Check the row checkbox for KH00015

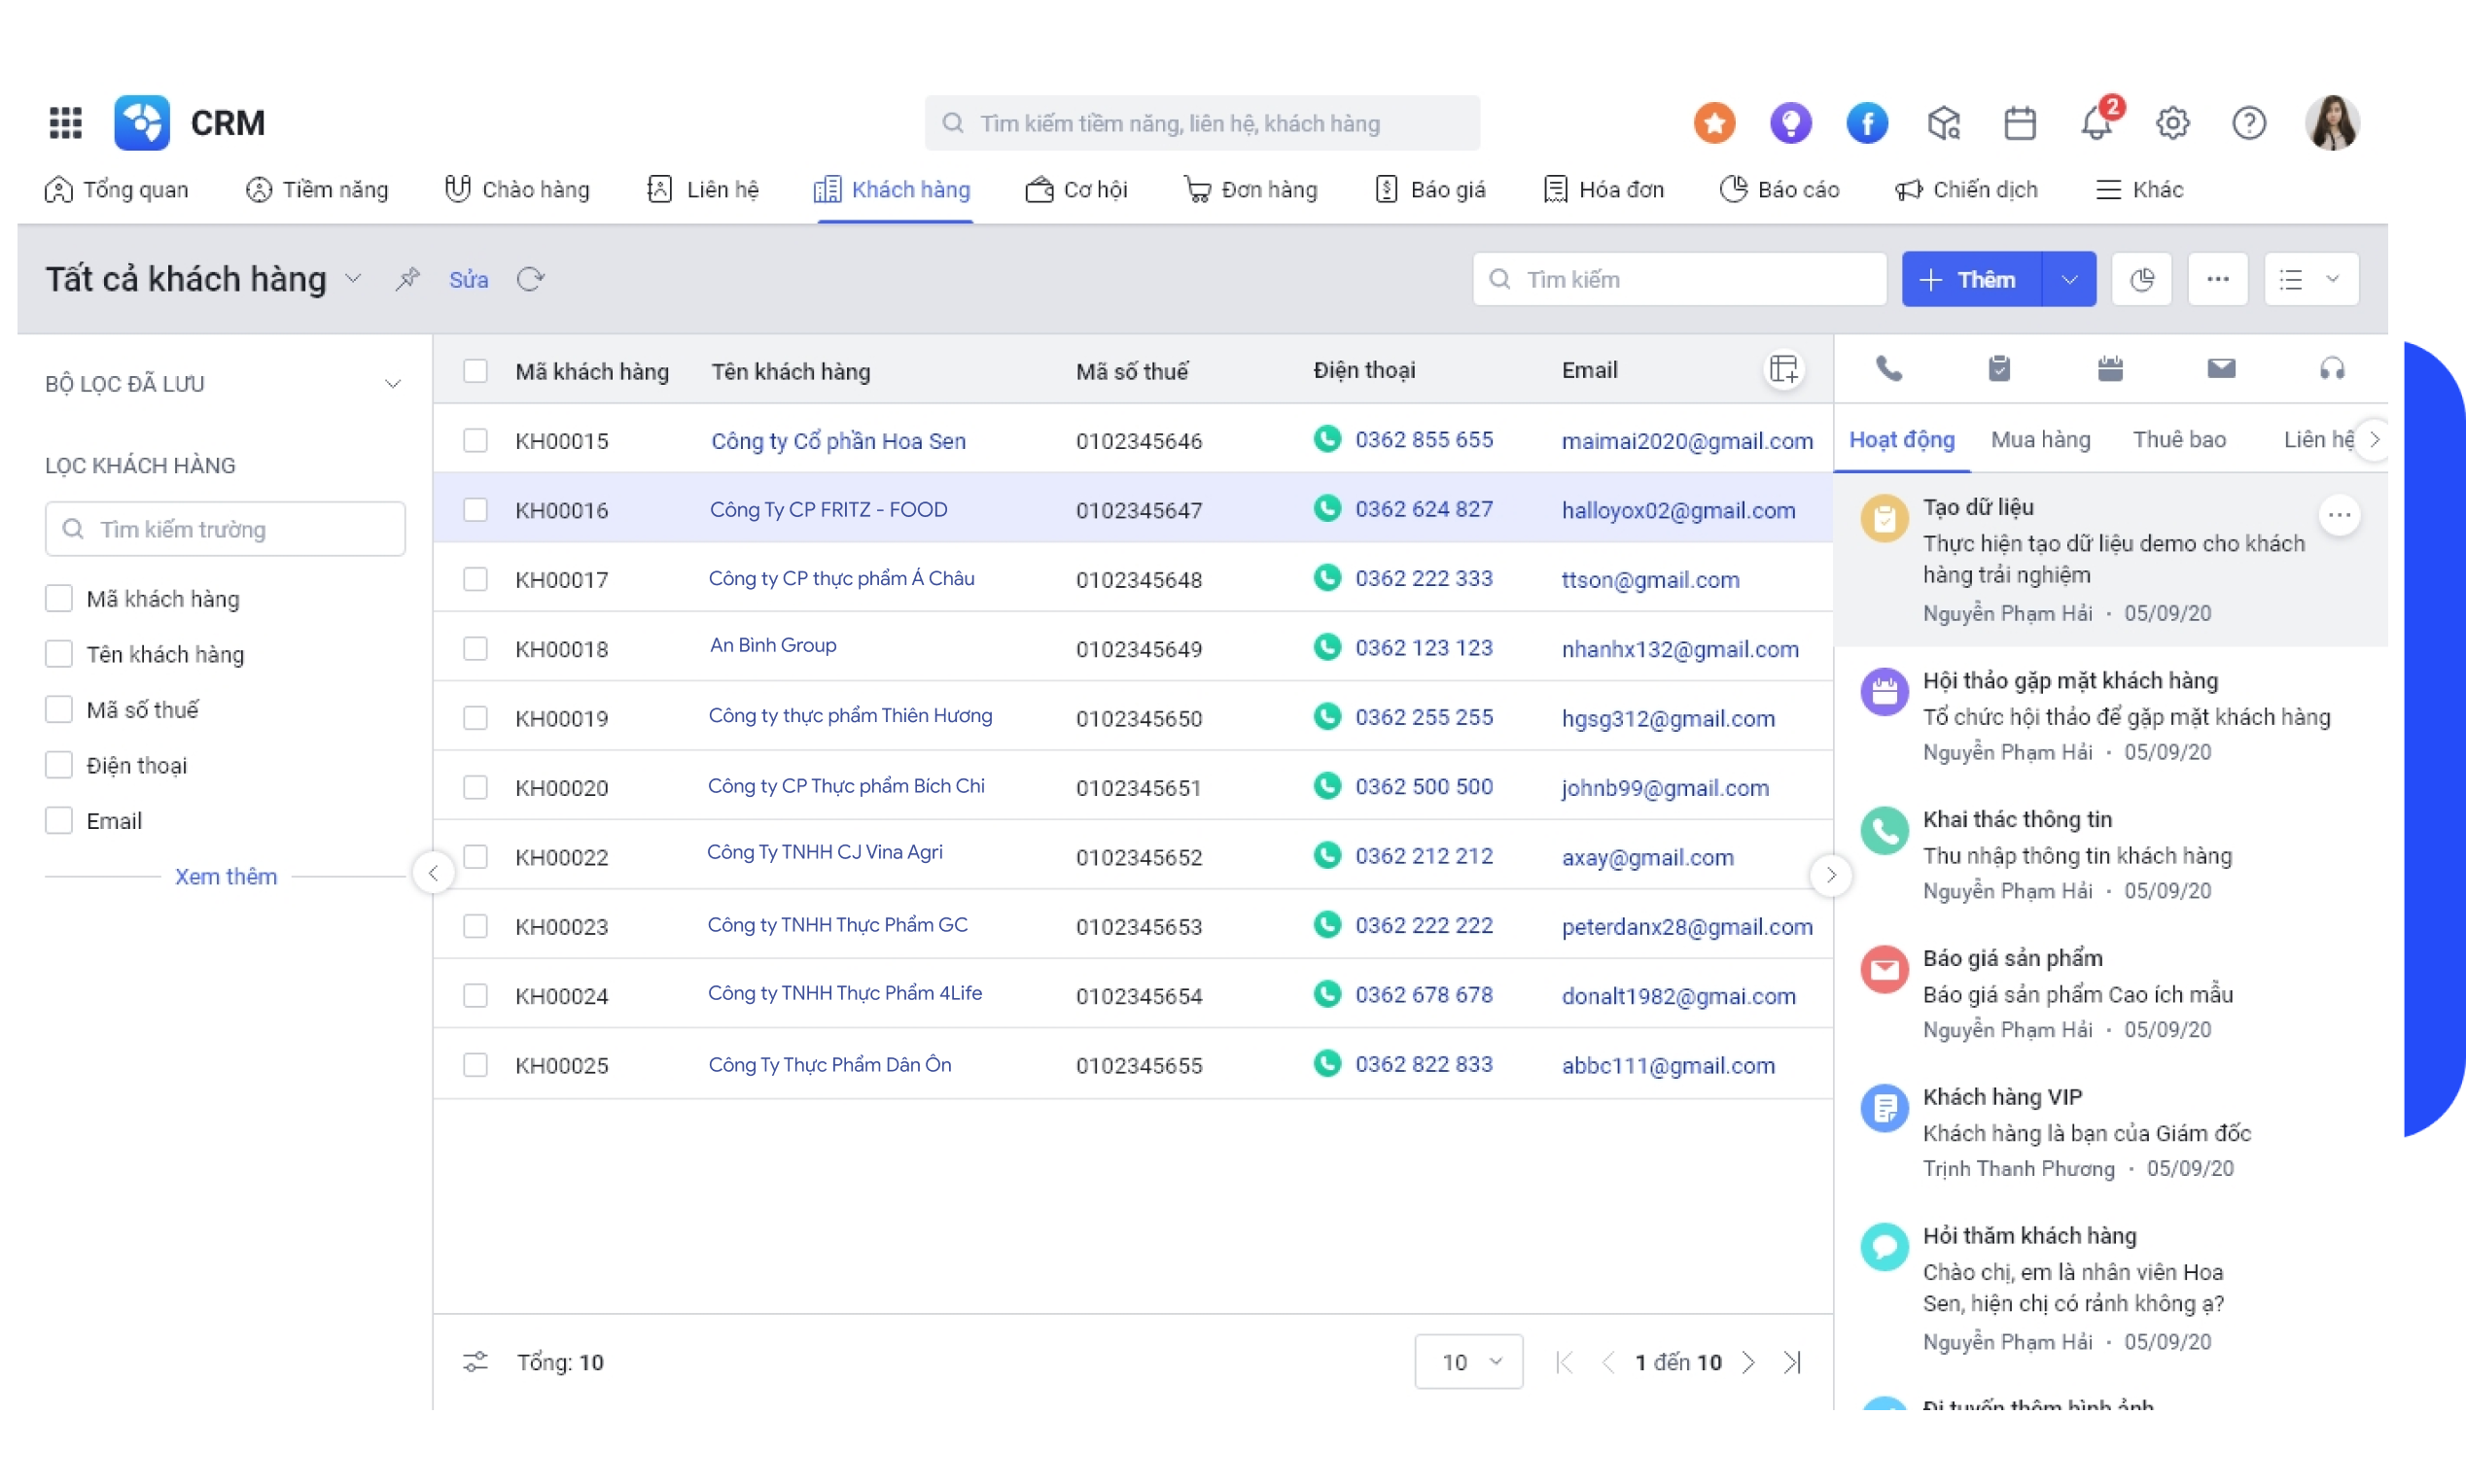(x=476, y=439)
